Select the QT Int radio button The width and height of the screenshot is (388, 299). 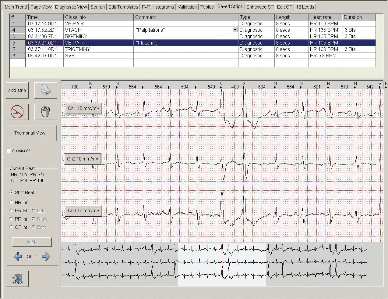point(12,227)
